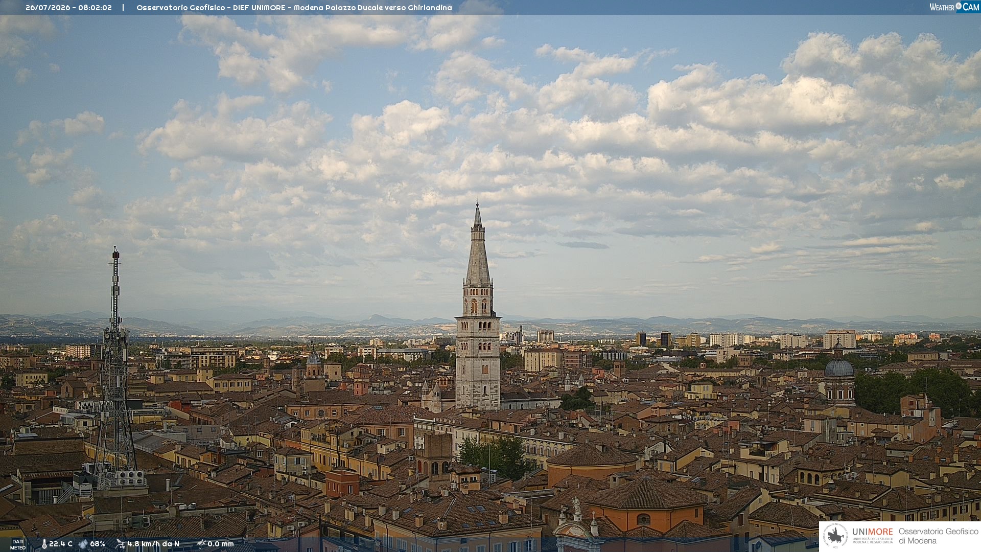The image size is (981, 552).
Task: Click the 68% humidity value
Action: [98, 544]
